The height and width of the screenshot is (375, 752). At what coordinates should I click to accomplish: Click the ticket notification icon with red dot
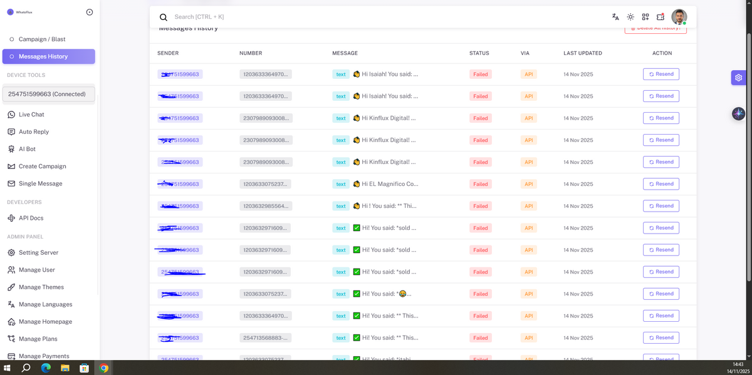[661, 17]
